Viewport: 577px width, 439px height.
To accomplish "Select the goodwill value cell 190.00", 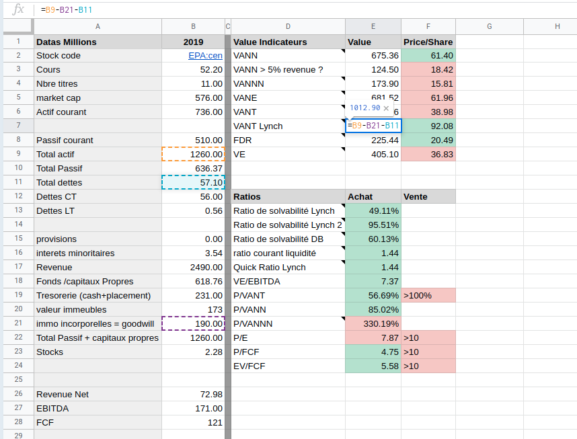I will [194, 323].
